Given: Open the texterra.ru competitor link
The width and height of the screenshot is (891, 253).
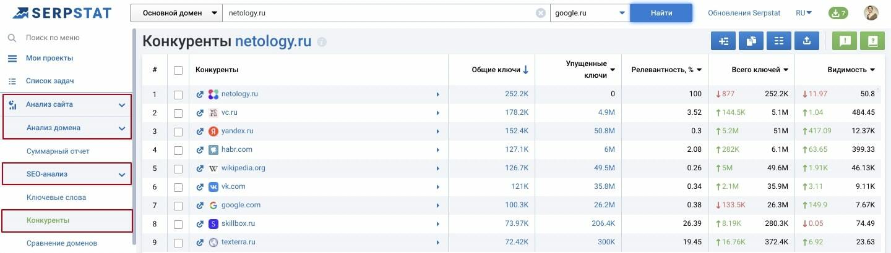Looking at the screenshot, I should (x=238, y=242).
